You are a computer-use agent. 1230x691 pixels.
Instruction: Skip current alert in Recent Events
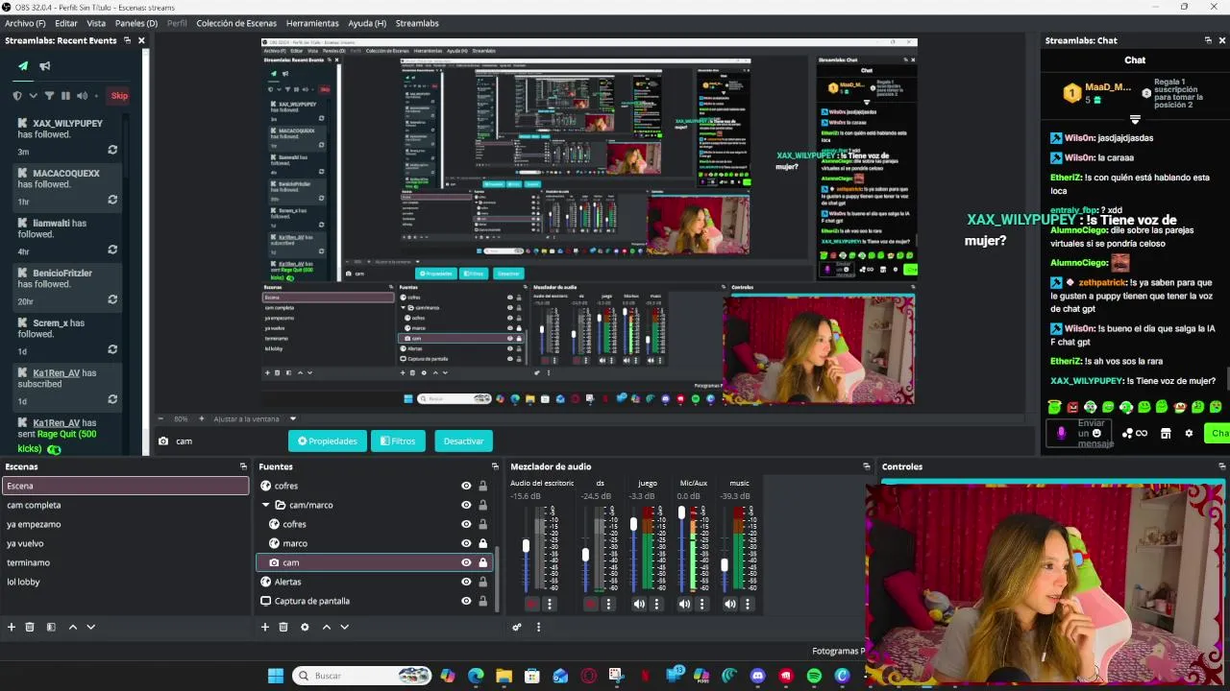pos(119,96)
